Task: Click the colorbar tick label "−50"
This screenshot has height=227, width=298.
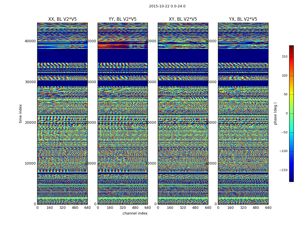Action: pyautogui.click(x=284, y=133)
